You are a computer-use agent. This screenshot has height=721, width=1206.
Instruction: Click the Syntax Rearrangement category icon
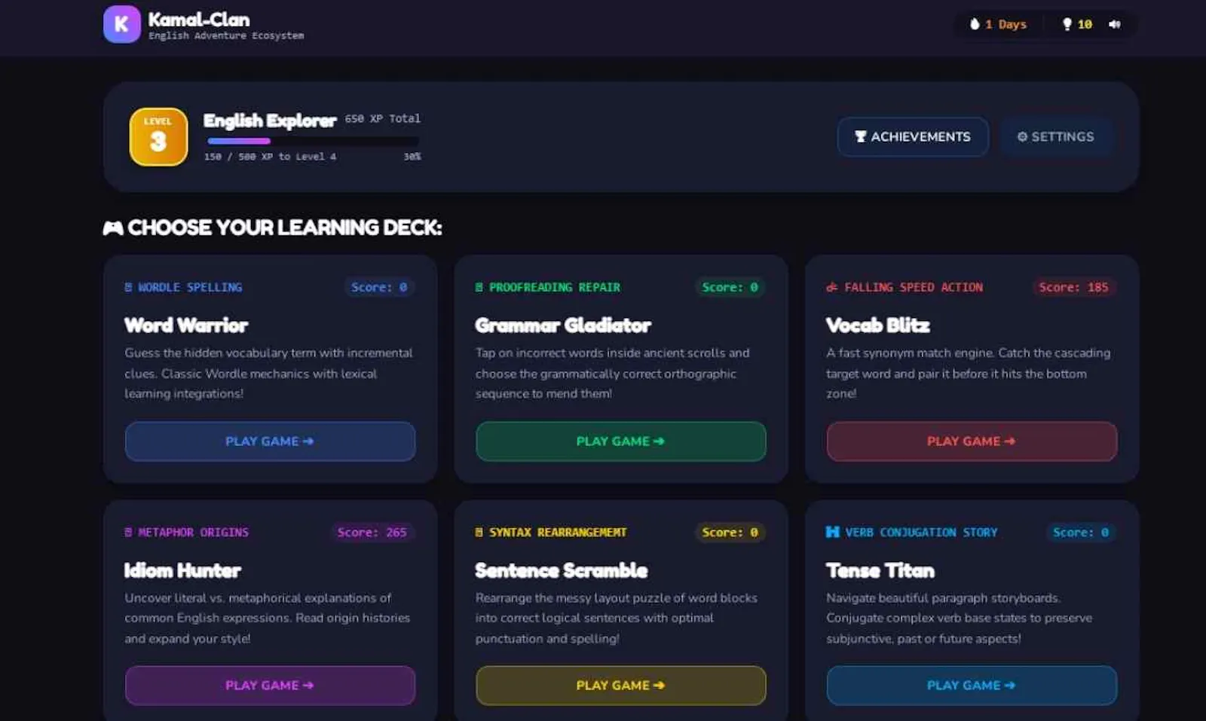pos(479,532)
